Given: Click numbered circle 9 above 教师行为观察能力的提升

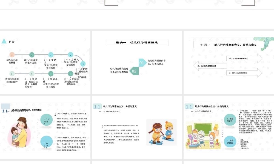Looking at the screenshot, I should 12,74.
